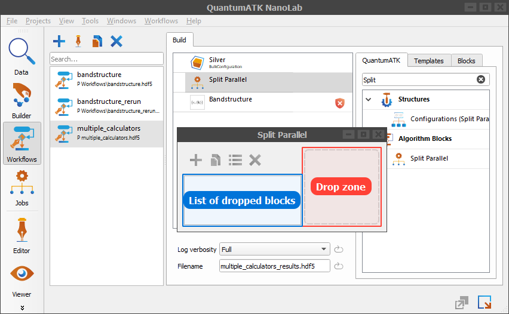Click the Drop zone area

342,186
